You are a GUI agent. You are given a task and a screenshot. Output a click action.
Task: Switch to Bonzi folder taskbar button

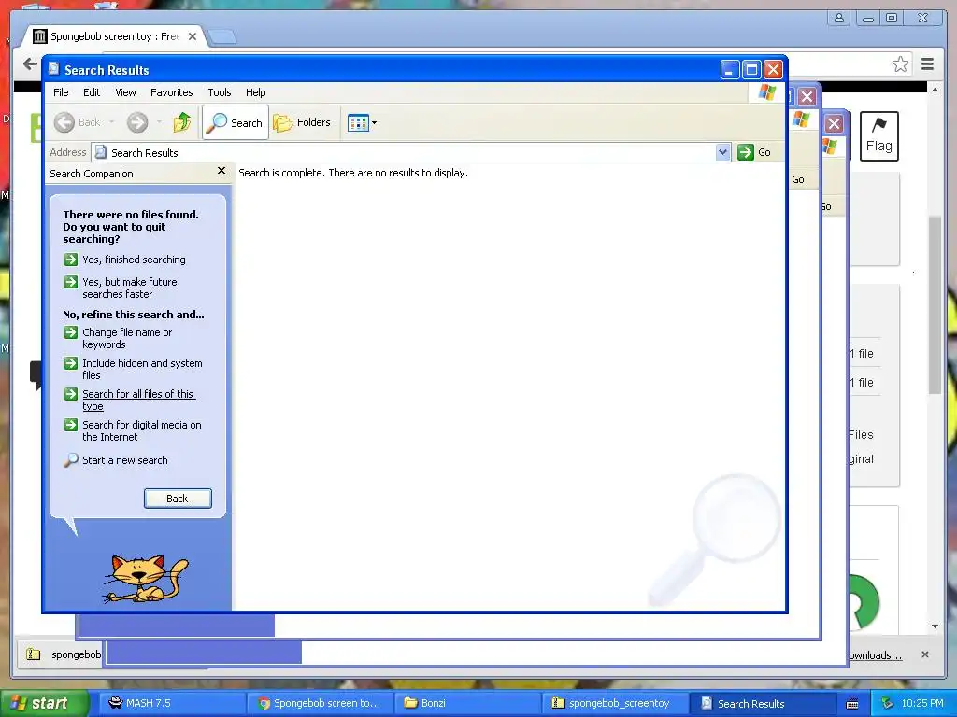[x=467, y=704]
